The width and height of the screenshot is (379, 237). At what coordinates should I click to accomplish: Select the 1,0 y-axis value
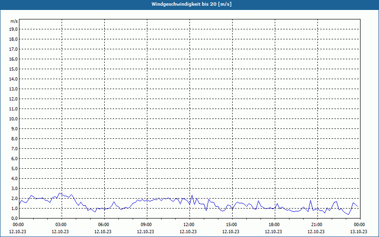click(x=15, y=208)
